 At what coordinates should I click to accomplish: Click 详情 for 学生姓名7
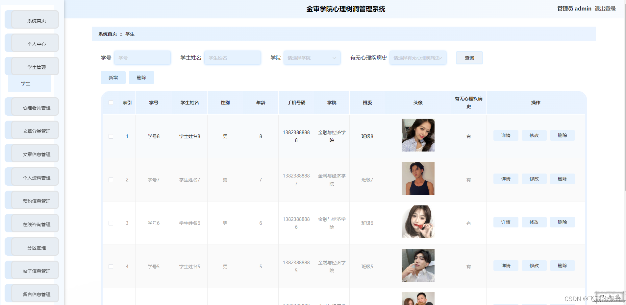(x=506, y=179)
